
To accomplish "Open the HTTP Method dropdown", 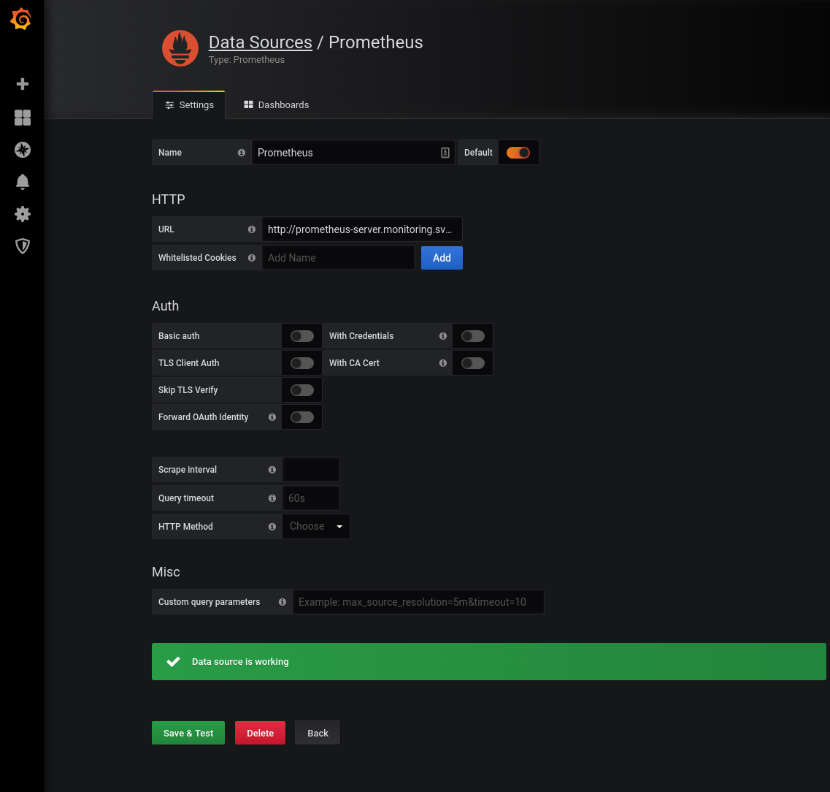I will 315,526.
